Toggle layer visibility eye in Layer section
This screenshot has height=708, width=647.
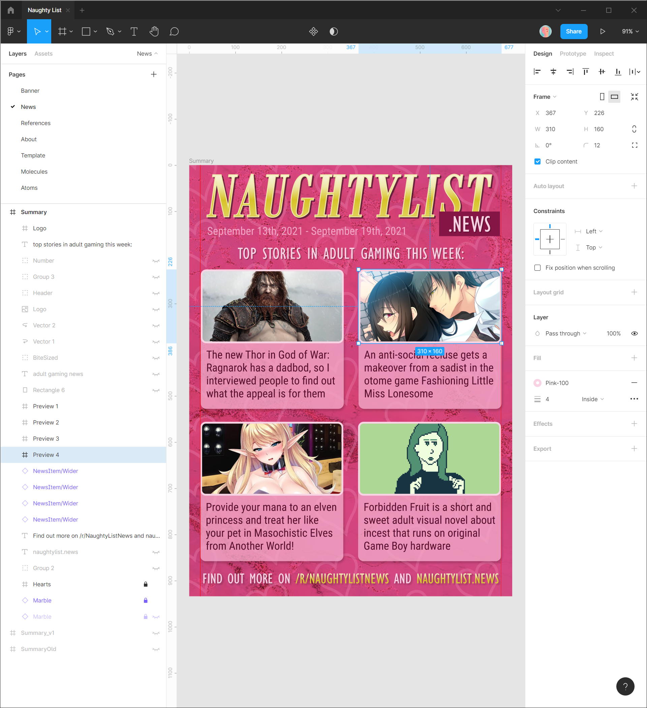coord(634,333)
